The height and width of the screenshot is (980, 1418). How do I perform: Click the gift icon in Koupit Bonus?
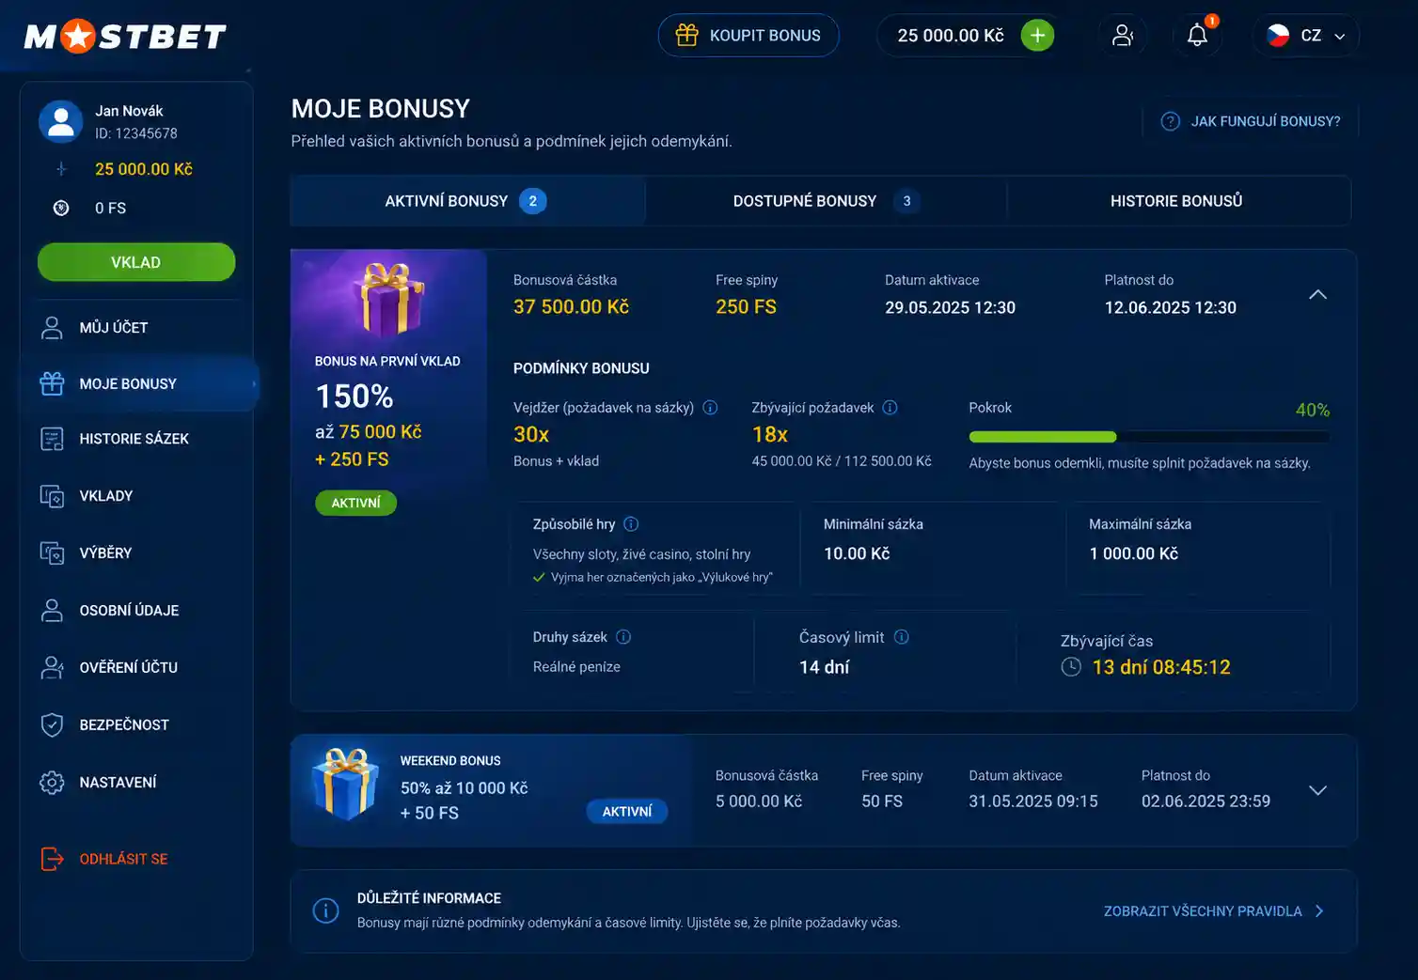[x=687, y=36]
